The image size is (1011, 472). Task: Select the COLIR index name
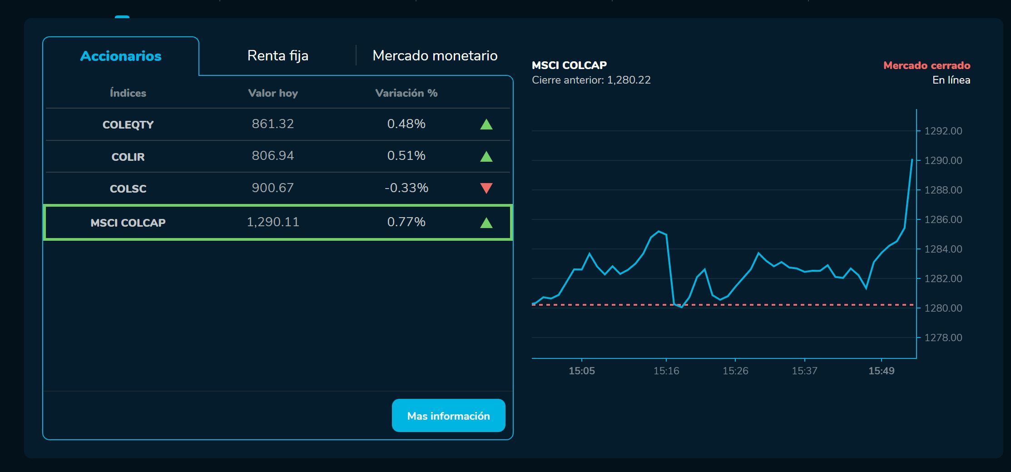[128, 157]
